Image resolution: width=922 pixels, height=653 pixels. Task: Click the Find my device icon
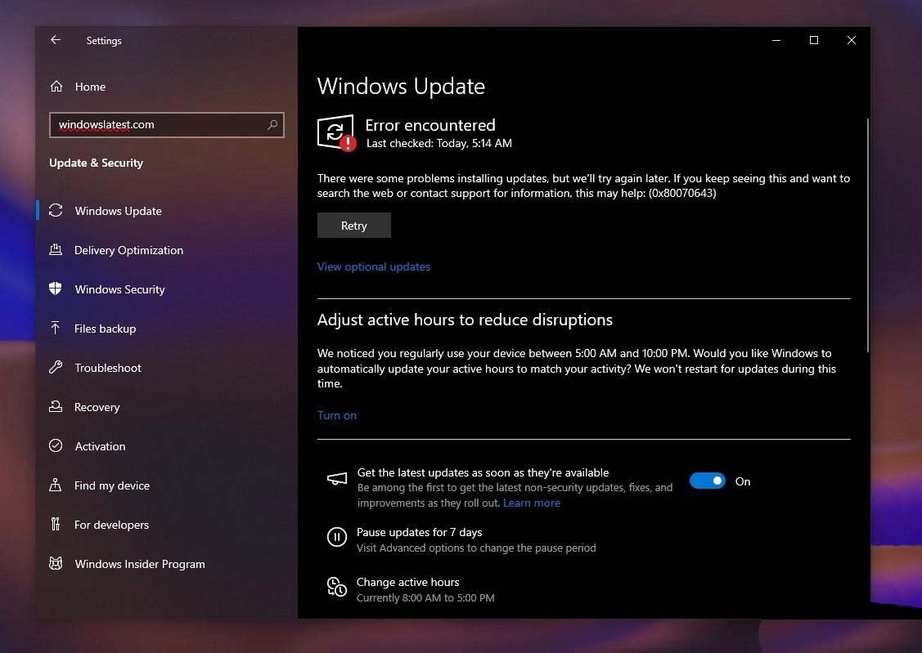click(x=56, y=485)
